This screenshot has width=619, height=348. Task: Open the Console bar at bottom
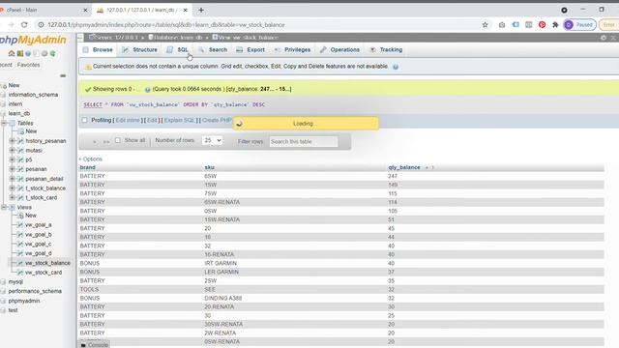(95, 345)
